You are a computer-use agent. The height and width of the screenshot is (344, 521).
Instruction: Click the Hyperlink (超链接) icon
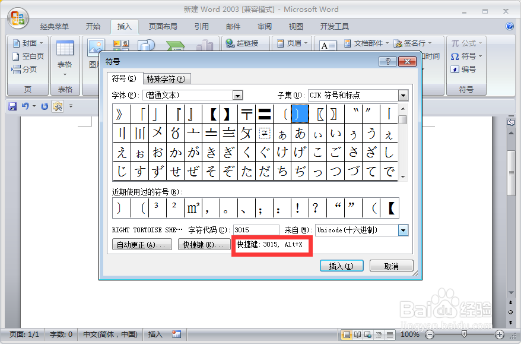[242, 43]
